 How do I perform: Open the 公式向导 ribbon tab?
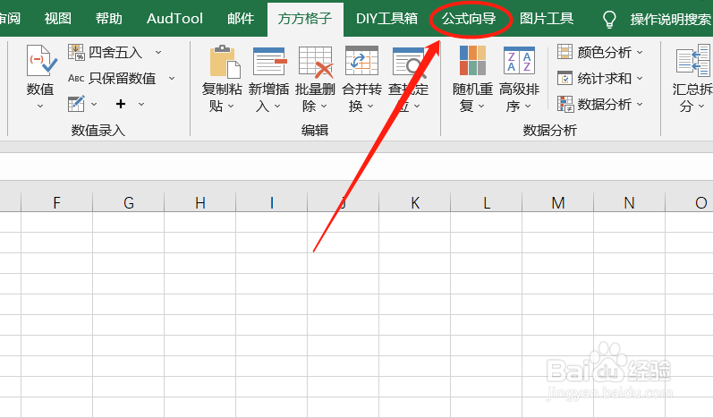tap(469, 19)
